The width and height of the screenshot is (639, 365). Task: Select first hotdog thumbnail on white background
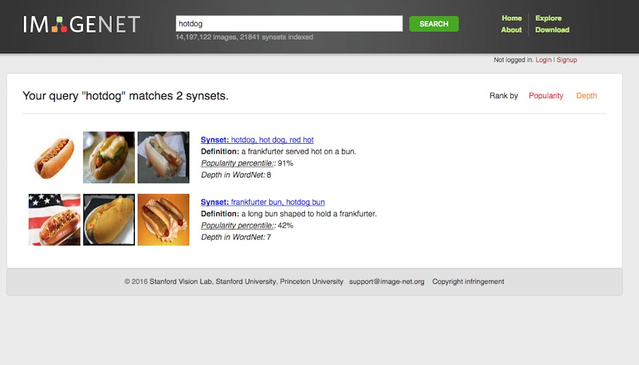pyautogui.click(x=54, y=157)
